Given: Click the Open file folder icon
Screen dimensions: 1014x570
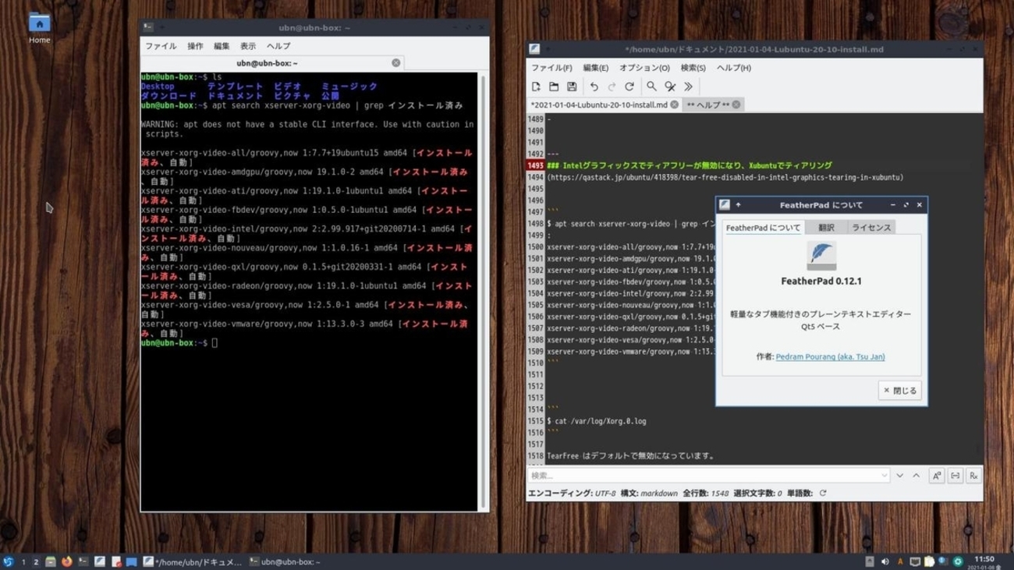Looking at the screenshot, I should click(554, 87).
